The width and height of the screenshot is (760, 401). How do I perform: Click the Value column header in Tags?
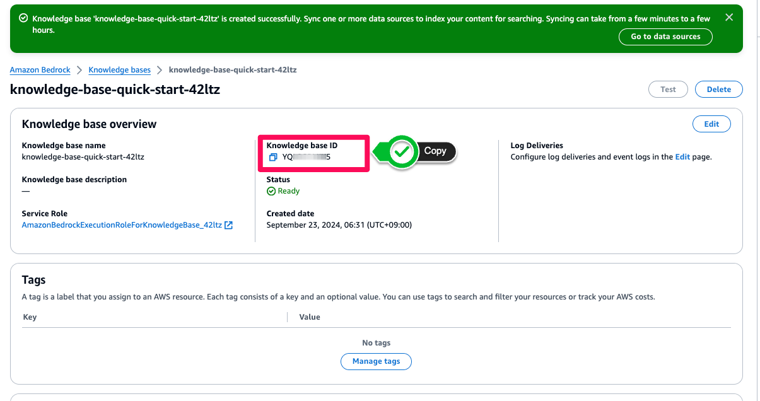point(310,317)
